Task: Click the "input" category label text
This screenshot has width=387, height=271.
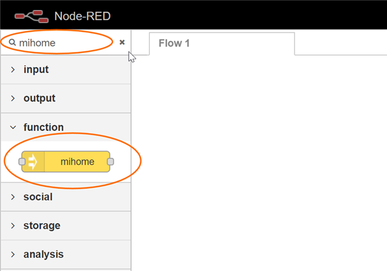Action: pyautogui.click(x=36, y=69)
